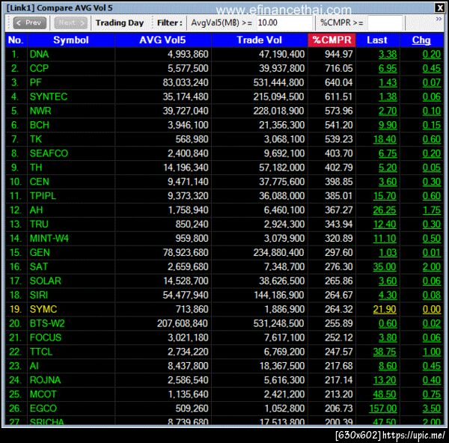
Task: Select the SYNTEC symbol
Action: pos(49,97)
